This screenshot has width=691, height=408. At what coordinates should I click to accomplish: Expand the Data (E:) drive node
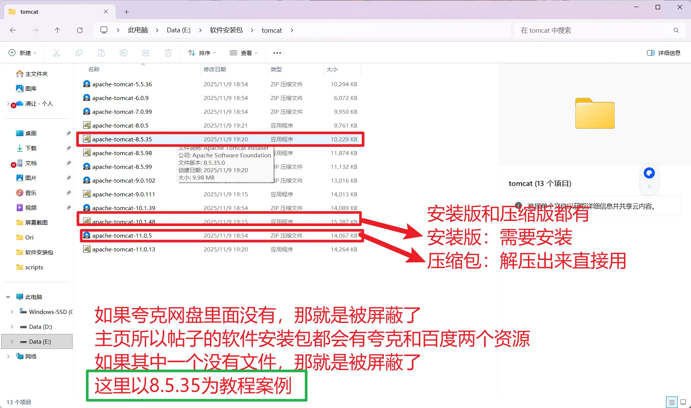pos(12,341)
